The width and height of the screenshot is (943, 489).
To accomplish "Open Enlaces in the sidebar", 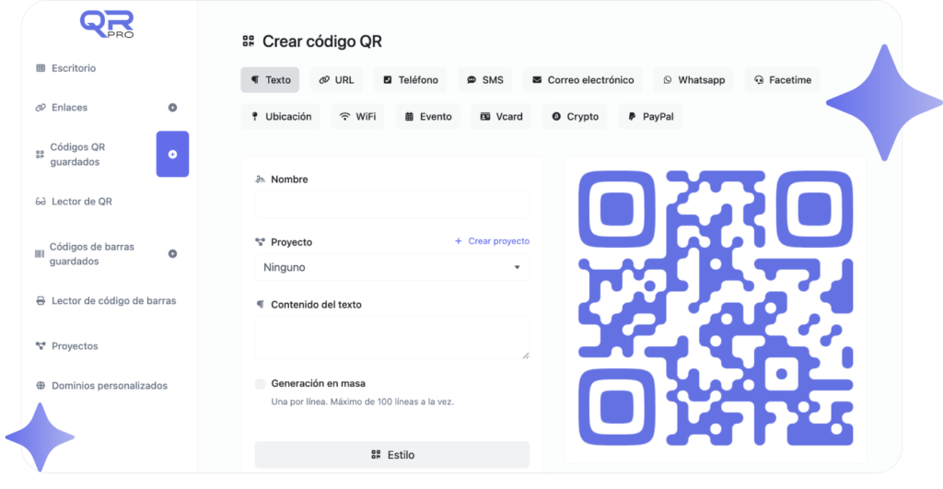I will pyautogui.click(x=62, y=107).
